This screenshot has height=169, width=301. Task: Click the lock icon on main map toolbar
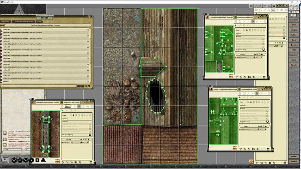click(274, 6)
